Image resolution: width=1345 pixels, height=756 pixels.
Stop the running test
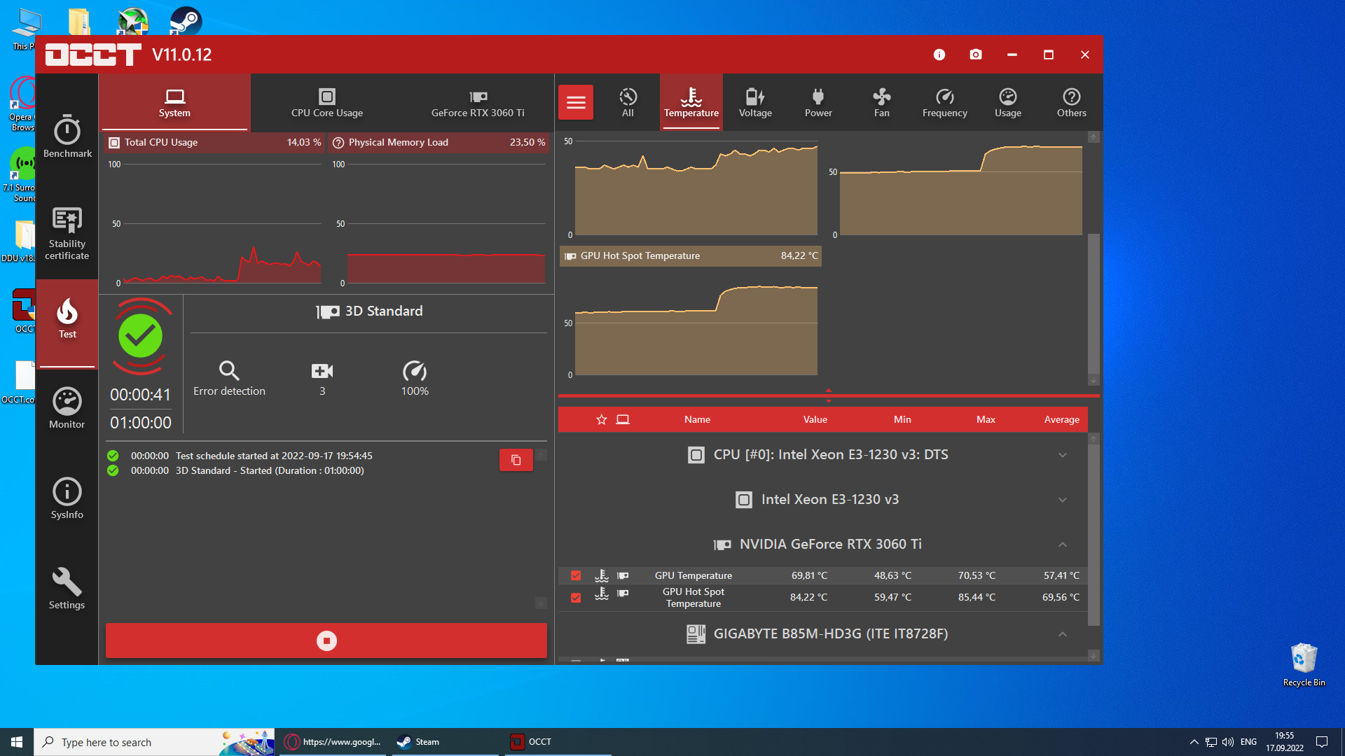click(326, 640)
